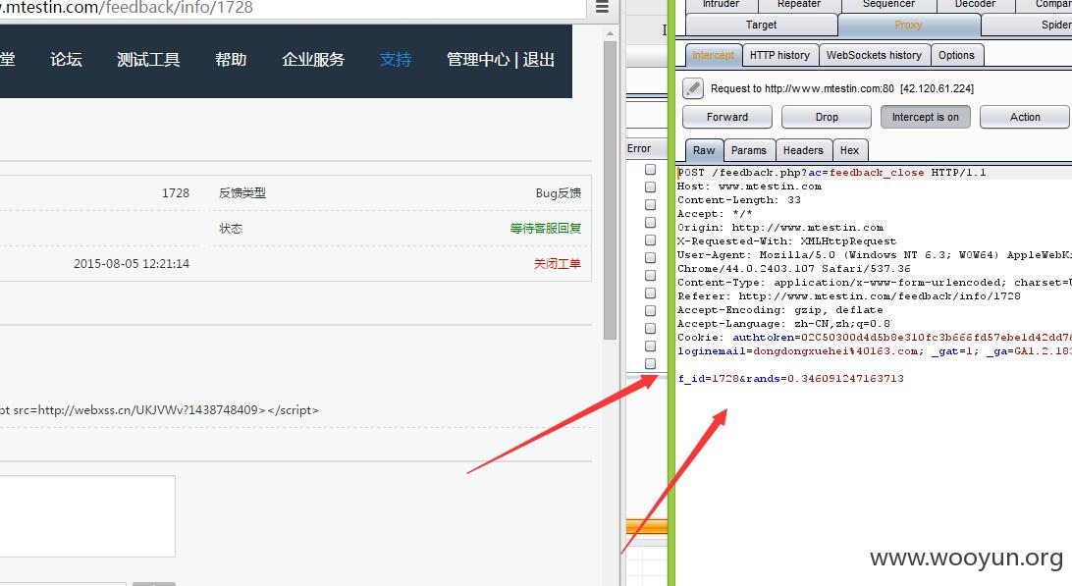Click the Bug反馈 feedback type value
1072x586 pixels.
[558, 192]
